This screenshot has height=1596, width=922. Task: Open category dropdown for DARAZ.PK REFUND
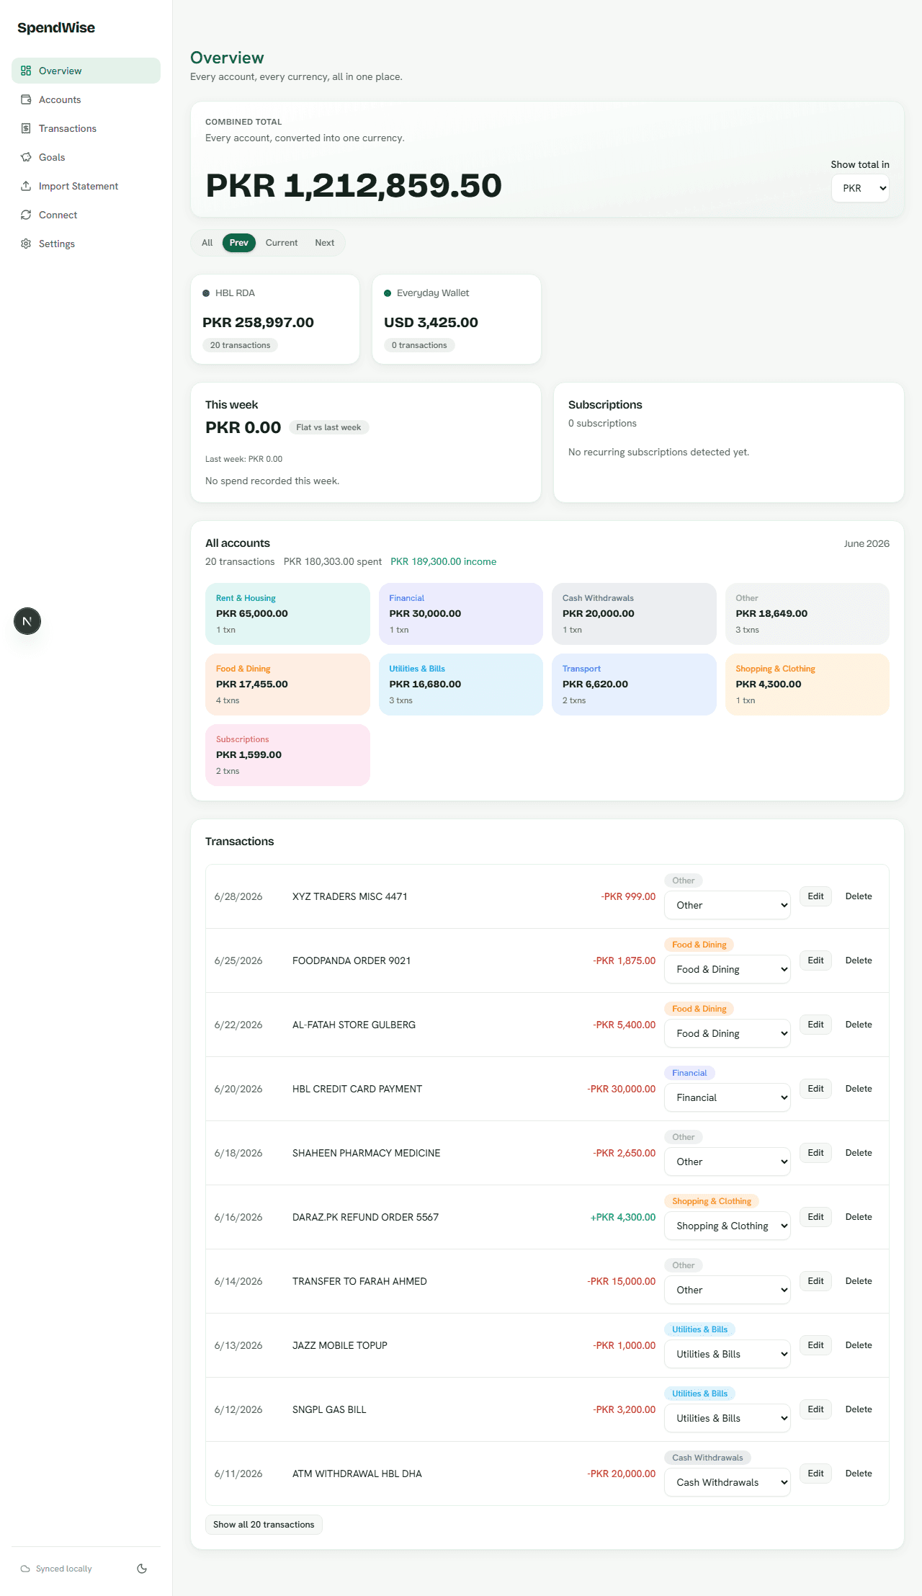tap(728, 1226)
